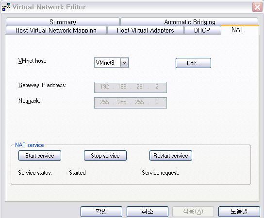
Task: Click the VMnet host label
Action: pyautogui.click(x=32, y=61)
